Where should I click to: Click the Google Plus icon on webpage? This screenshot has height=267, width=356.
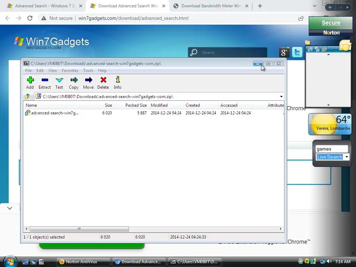click(x=284, y=52)
